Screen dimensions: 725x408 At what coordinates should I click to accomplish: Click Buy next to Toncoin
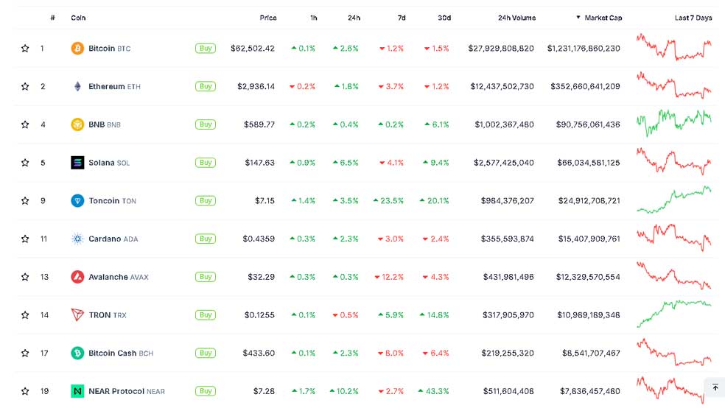pos(206,200)
